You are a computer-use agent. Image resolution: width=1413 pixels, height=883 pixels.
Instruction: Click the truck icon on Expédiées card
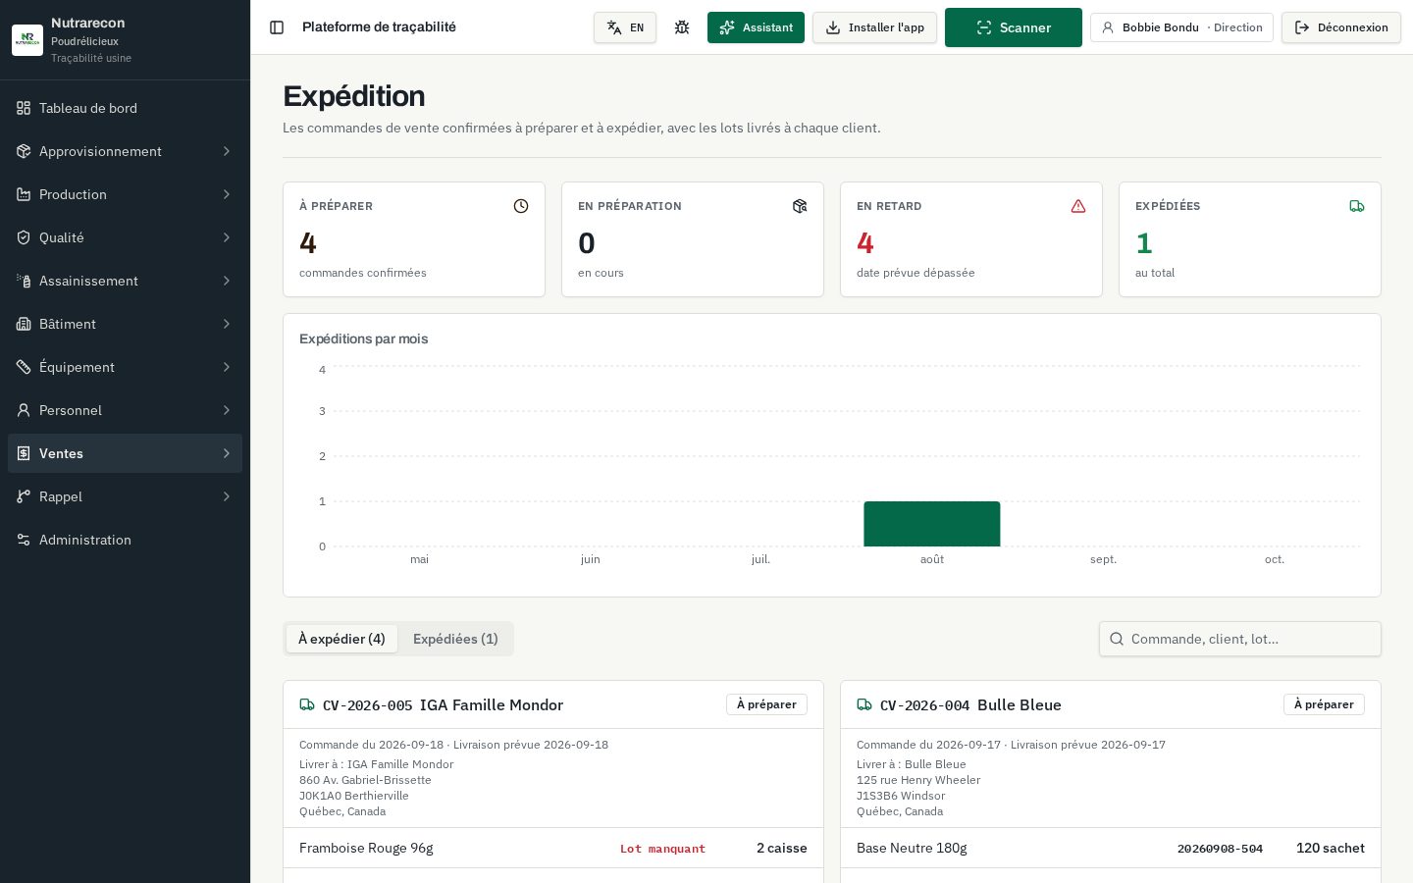tap(1357, 206)
